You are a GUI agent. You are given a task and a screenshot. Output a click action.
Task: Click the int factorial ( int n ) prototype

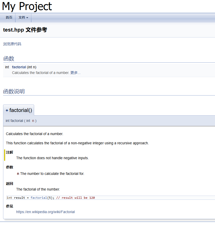(x=21, y=121)
